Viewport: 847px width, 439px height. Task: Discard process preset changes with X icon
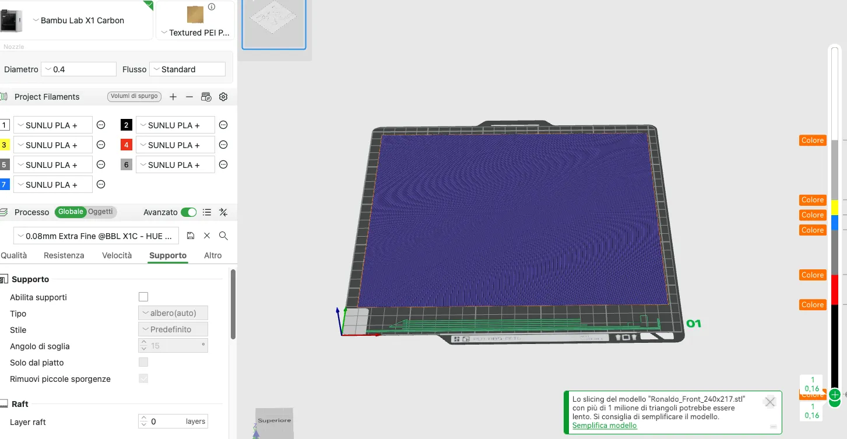pos(207,236)
